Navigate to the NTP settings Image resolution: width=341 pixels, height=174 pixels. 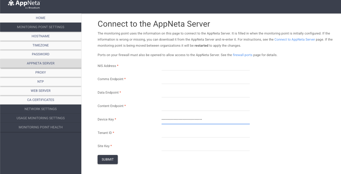pos(41,82)
